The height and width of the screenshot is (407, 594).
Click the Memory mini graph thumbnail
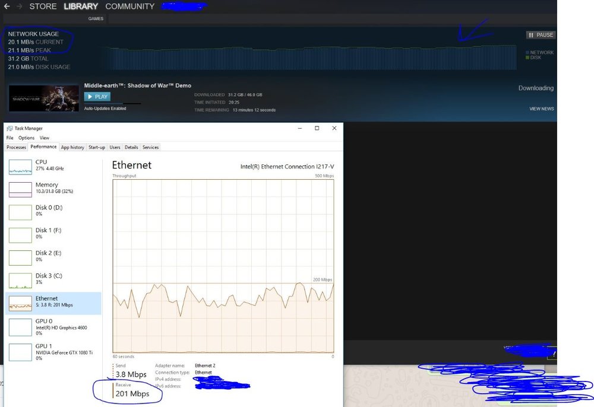(20, 190)
